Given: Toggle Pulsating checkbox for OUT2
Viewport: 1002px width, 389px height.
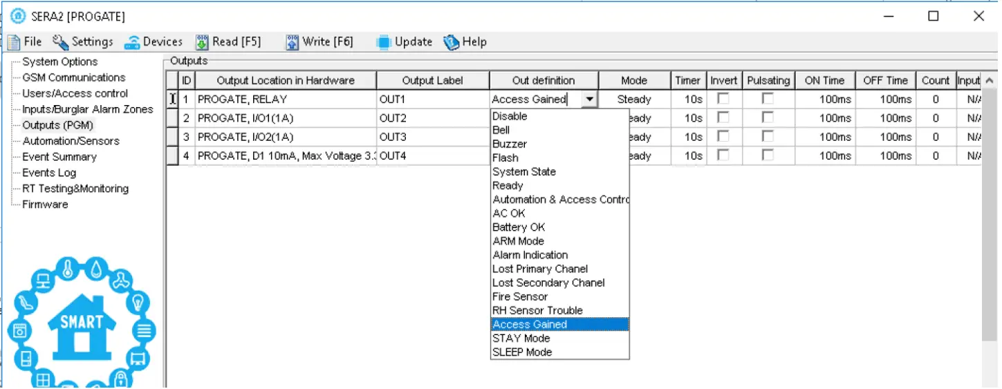Looking at the screenshot, I should (x=768, y=117).
